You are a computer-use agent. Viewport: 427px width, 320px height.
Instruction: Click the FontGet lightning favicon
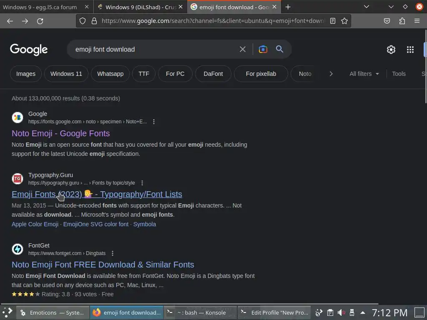click(x=18, y=249)
